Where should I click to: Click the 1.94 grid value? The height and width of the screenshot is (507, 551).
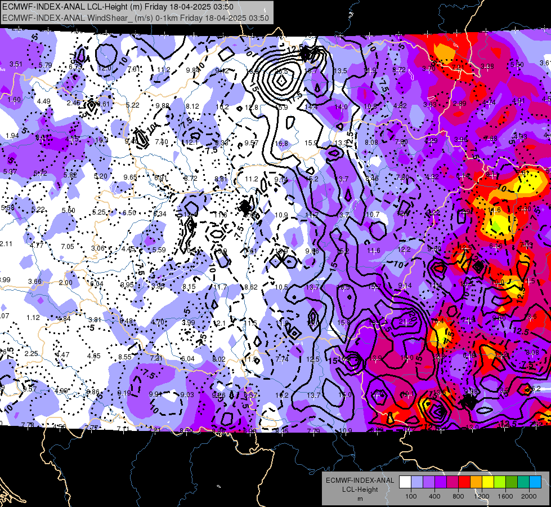click(x=12, y=135)
